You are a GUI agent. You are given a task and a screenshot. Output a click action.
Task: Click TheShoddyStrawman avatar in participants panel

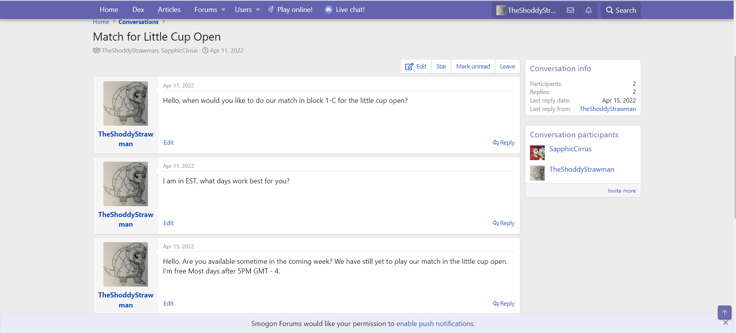pyautogui.click(x=537, y=173)
